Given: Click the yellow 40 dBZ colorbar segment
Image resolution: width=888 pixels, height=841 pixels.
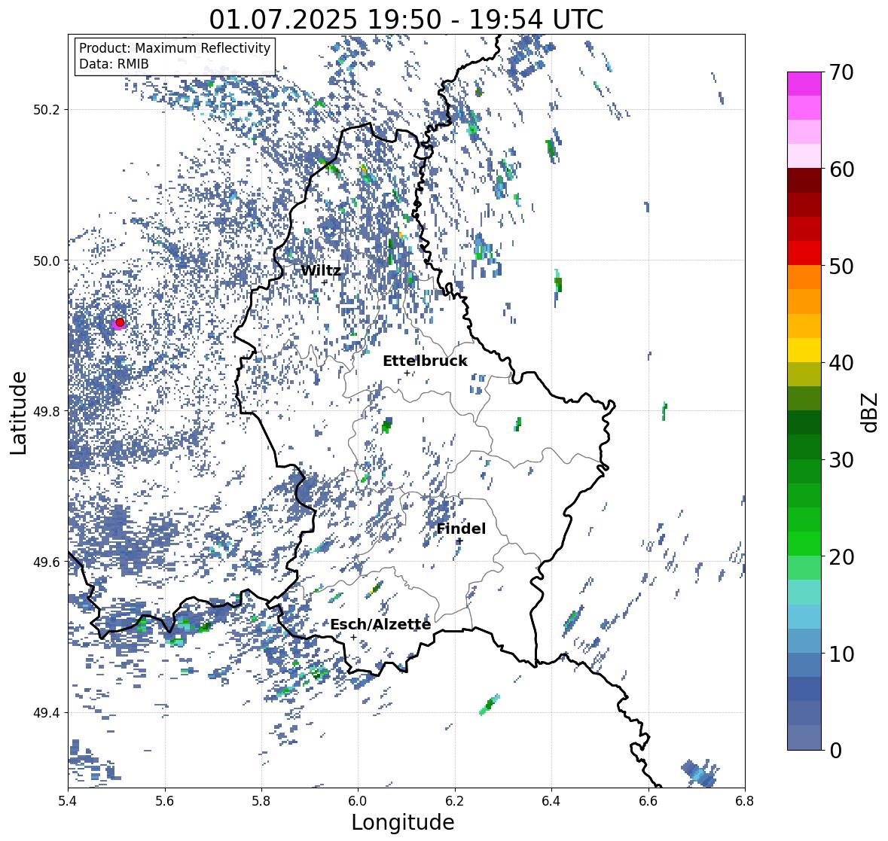Looking at the screenshot, I should click(804, 350).
